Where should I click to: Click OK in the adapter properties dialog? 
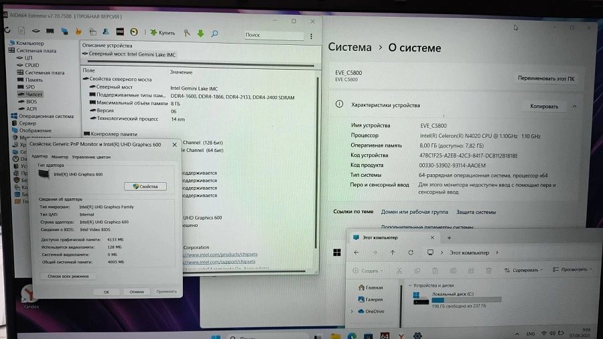click(x=106, y=292)
